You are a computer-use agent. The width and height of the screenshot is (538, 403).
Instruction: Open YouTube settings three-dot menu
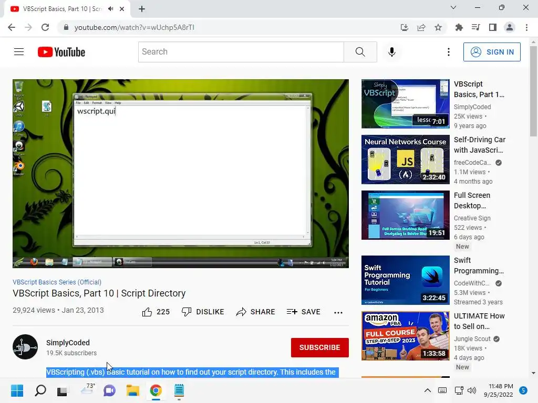(449, 52)
